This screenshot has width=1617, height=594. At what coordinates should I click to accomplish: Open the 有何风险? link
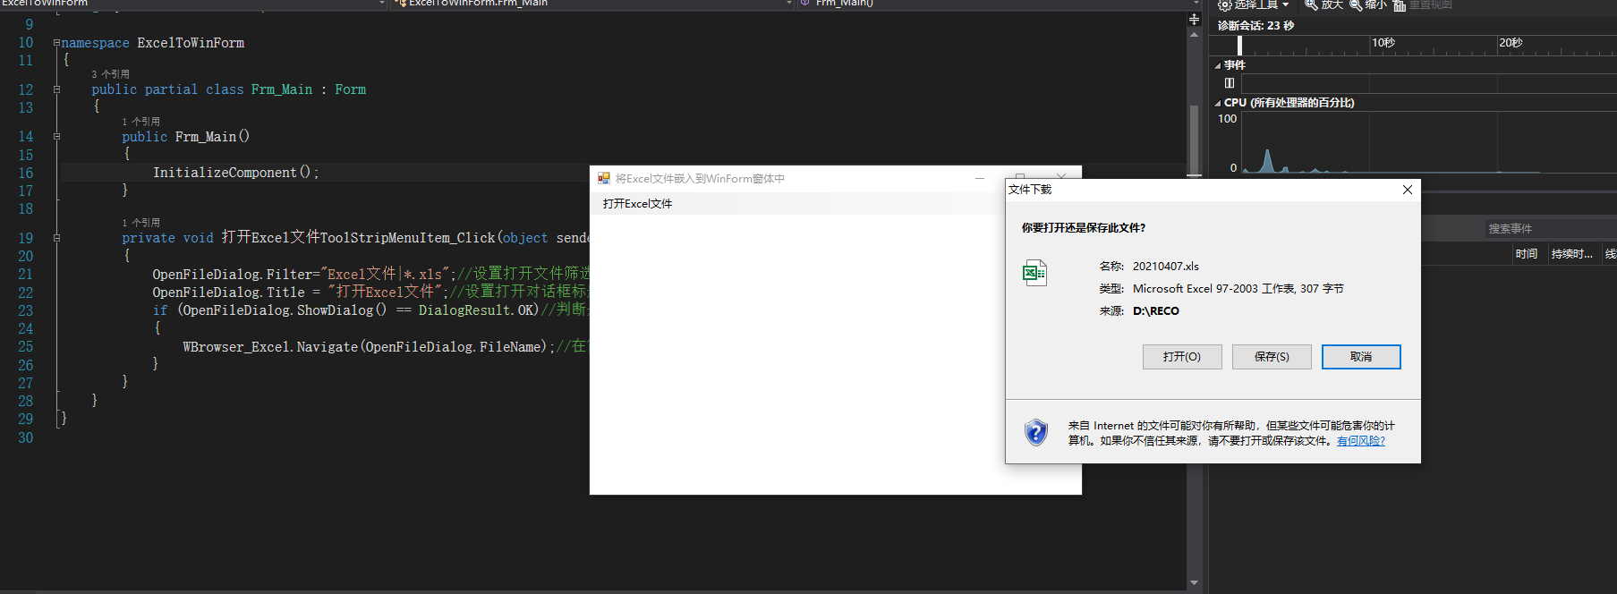point(1360,441)
